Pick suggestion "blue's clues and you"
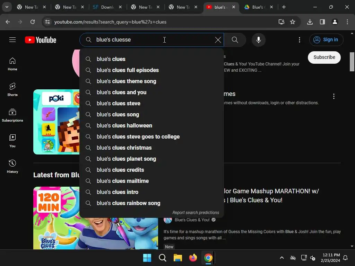This screenshot has width=355, height=266. 152,92
